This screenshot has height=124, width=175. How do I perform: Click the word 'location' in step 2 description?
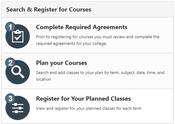44,79
